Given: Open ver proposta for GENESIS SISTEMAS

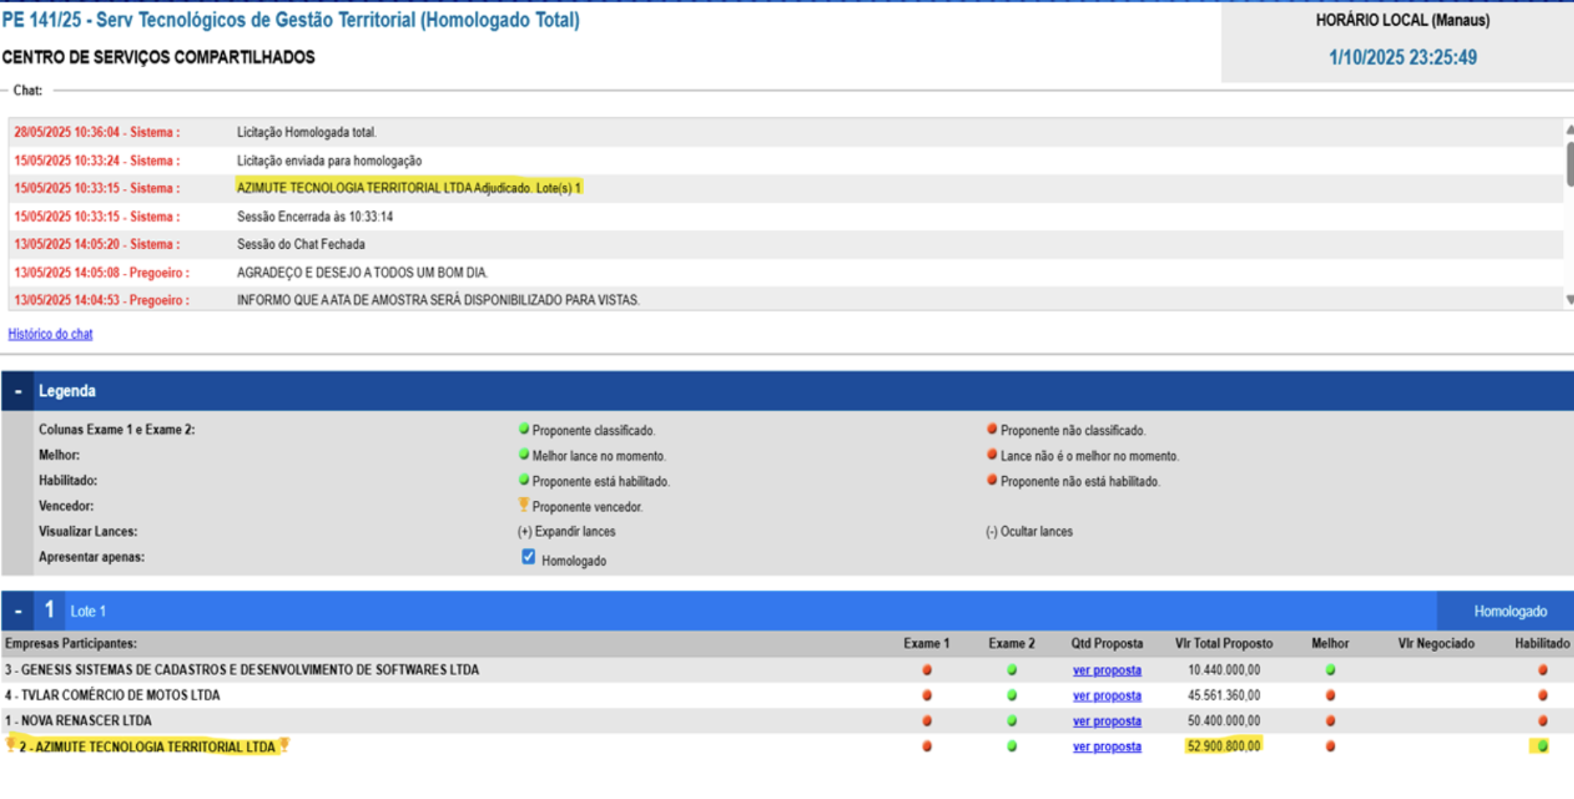Looking at the screenshot, I should (x=1107, y=670).
